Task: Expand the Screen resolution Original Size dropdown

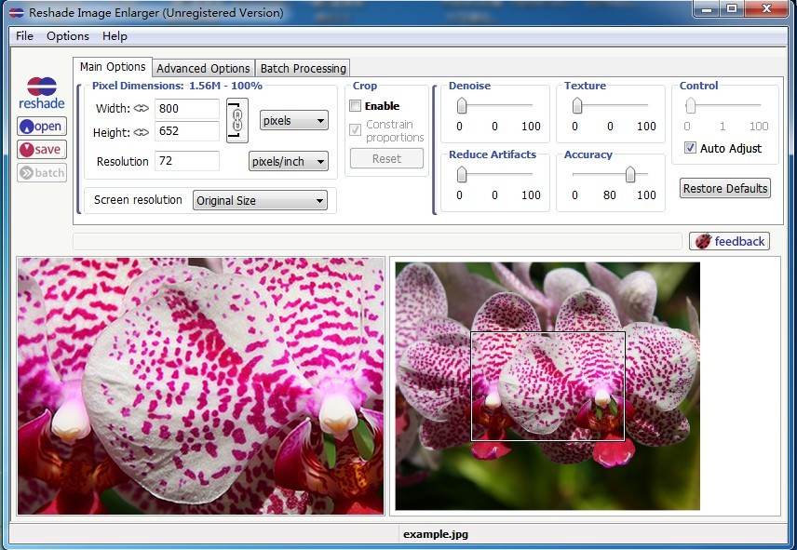Action: click(260, 200)
